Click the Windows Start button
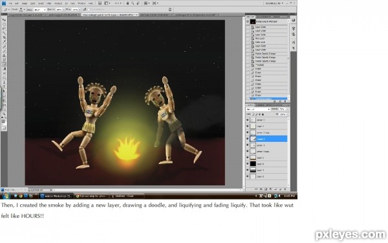 coord(6,196)
